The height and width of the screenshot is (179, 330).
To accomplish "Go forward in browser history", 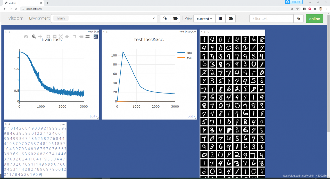I will [x=11, y=9].
